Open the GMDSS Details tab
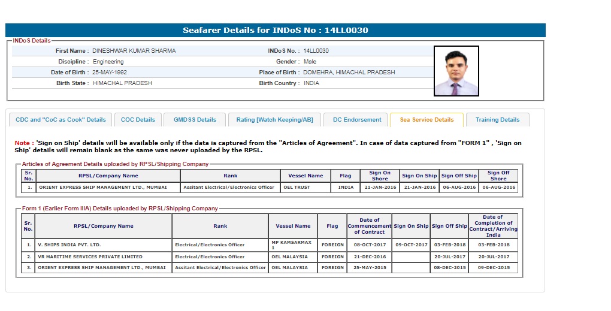This screenshot has width=611, height=311. point(195,120)
